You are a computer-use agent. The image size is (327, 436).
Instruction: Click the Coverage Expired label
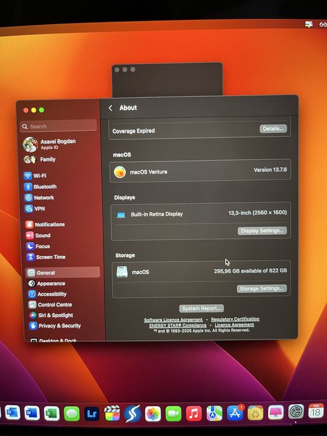pyautogui.click(x=133, y=131)
